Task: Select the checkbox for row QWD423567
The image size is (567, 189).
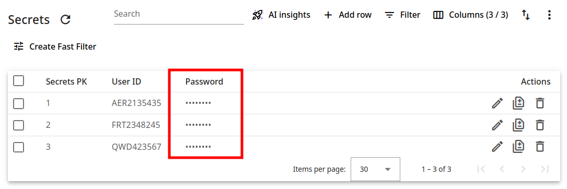Action: [x=18, y=147]
